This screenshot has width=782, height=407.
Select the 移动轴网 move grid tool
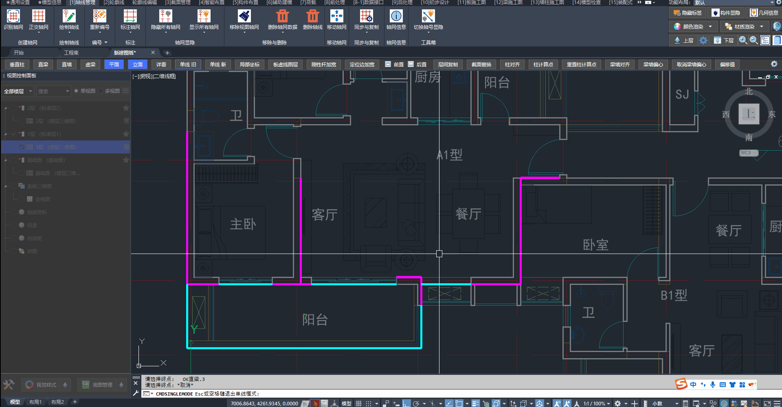pos(336,17)
